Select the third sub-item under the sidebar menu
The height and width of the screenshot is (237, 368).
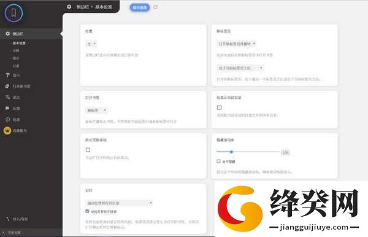pos(16,58)
